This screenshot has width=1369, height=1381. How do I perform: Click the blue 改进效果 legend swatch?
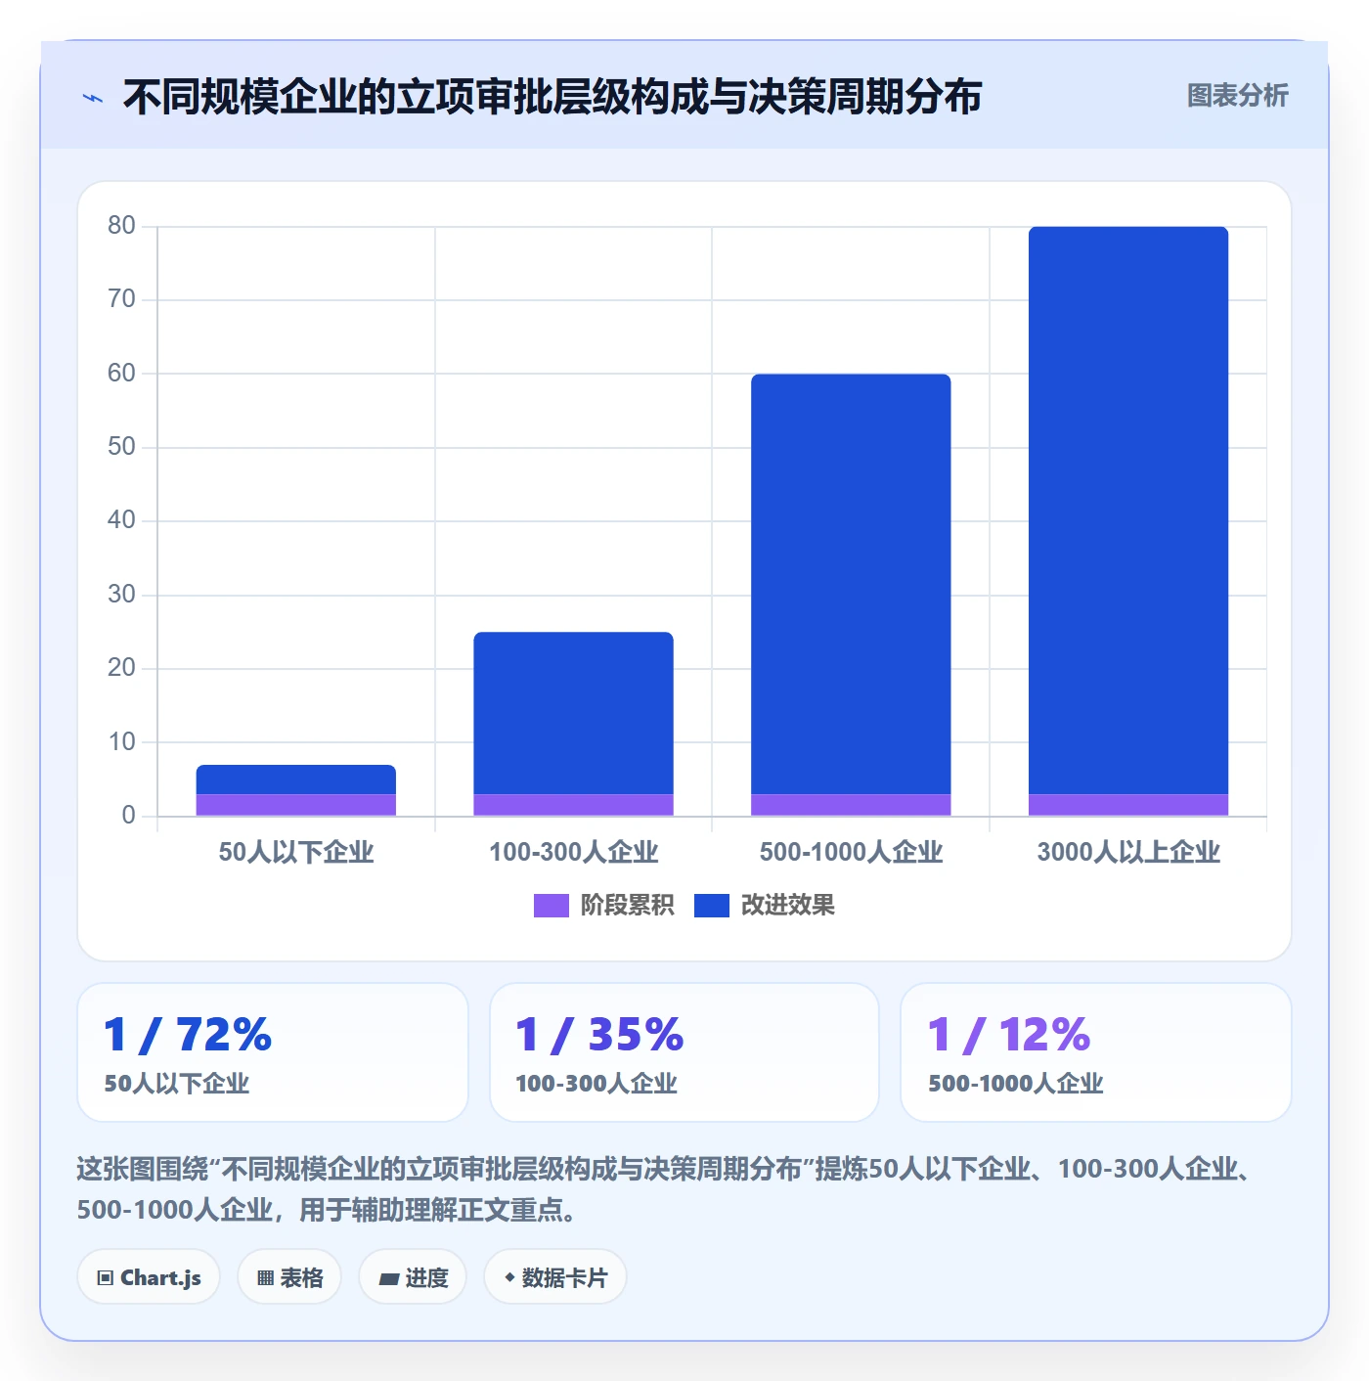click(712, 906)
